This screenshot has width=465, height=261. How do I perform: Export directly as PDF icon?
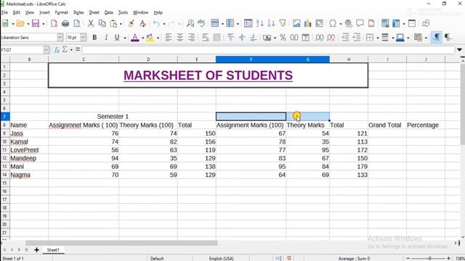coord(54,23)
